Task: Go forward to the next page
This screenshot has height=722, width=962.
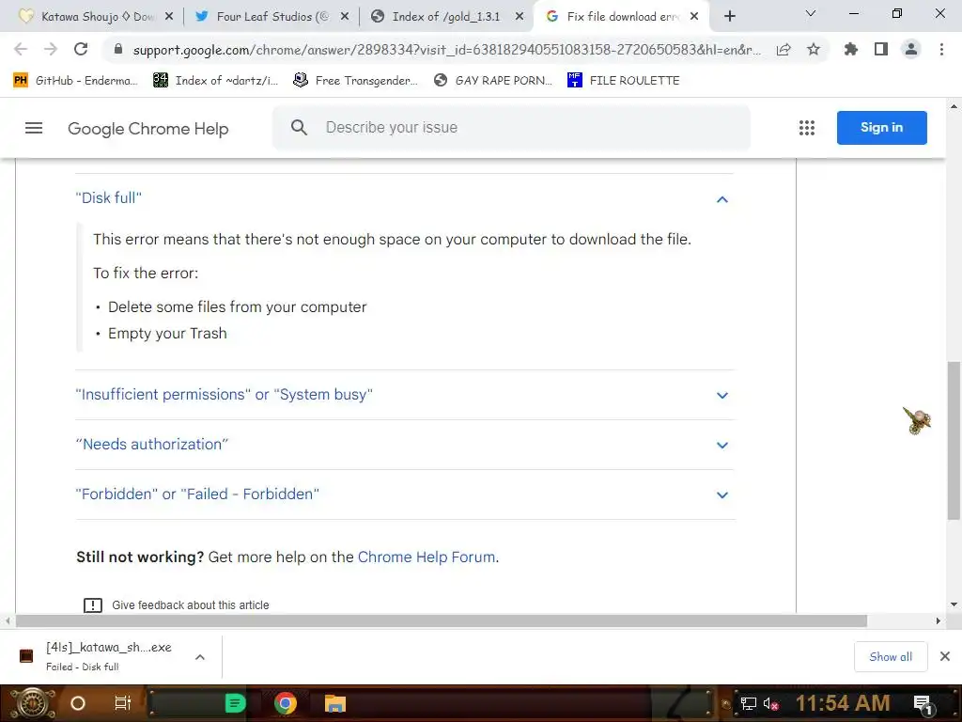Action: [x=51, y=49]
